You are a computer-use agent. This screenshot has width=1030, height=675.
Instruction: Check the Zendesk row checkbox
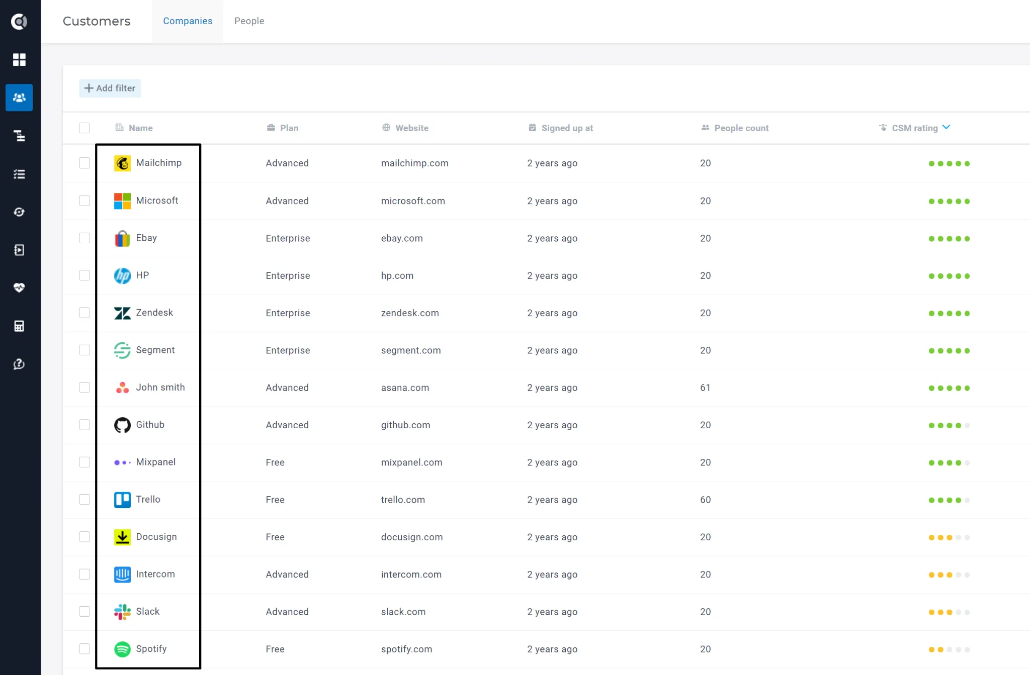point(84,313)
